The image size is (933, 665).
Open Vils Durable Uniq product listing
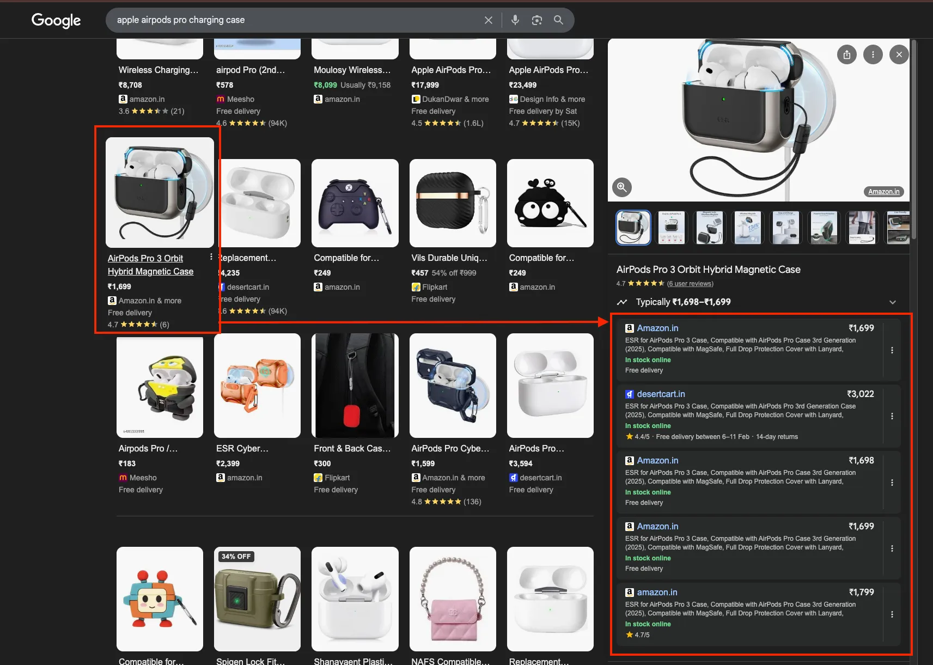[x=449, y=258]
